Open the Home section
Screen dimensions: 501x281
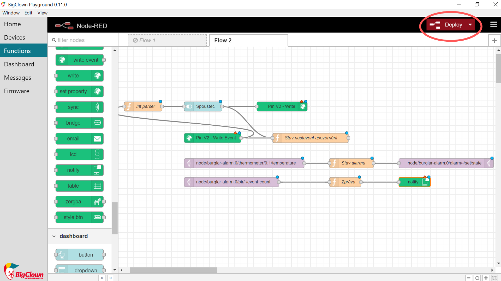23,24
